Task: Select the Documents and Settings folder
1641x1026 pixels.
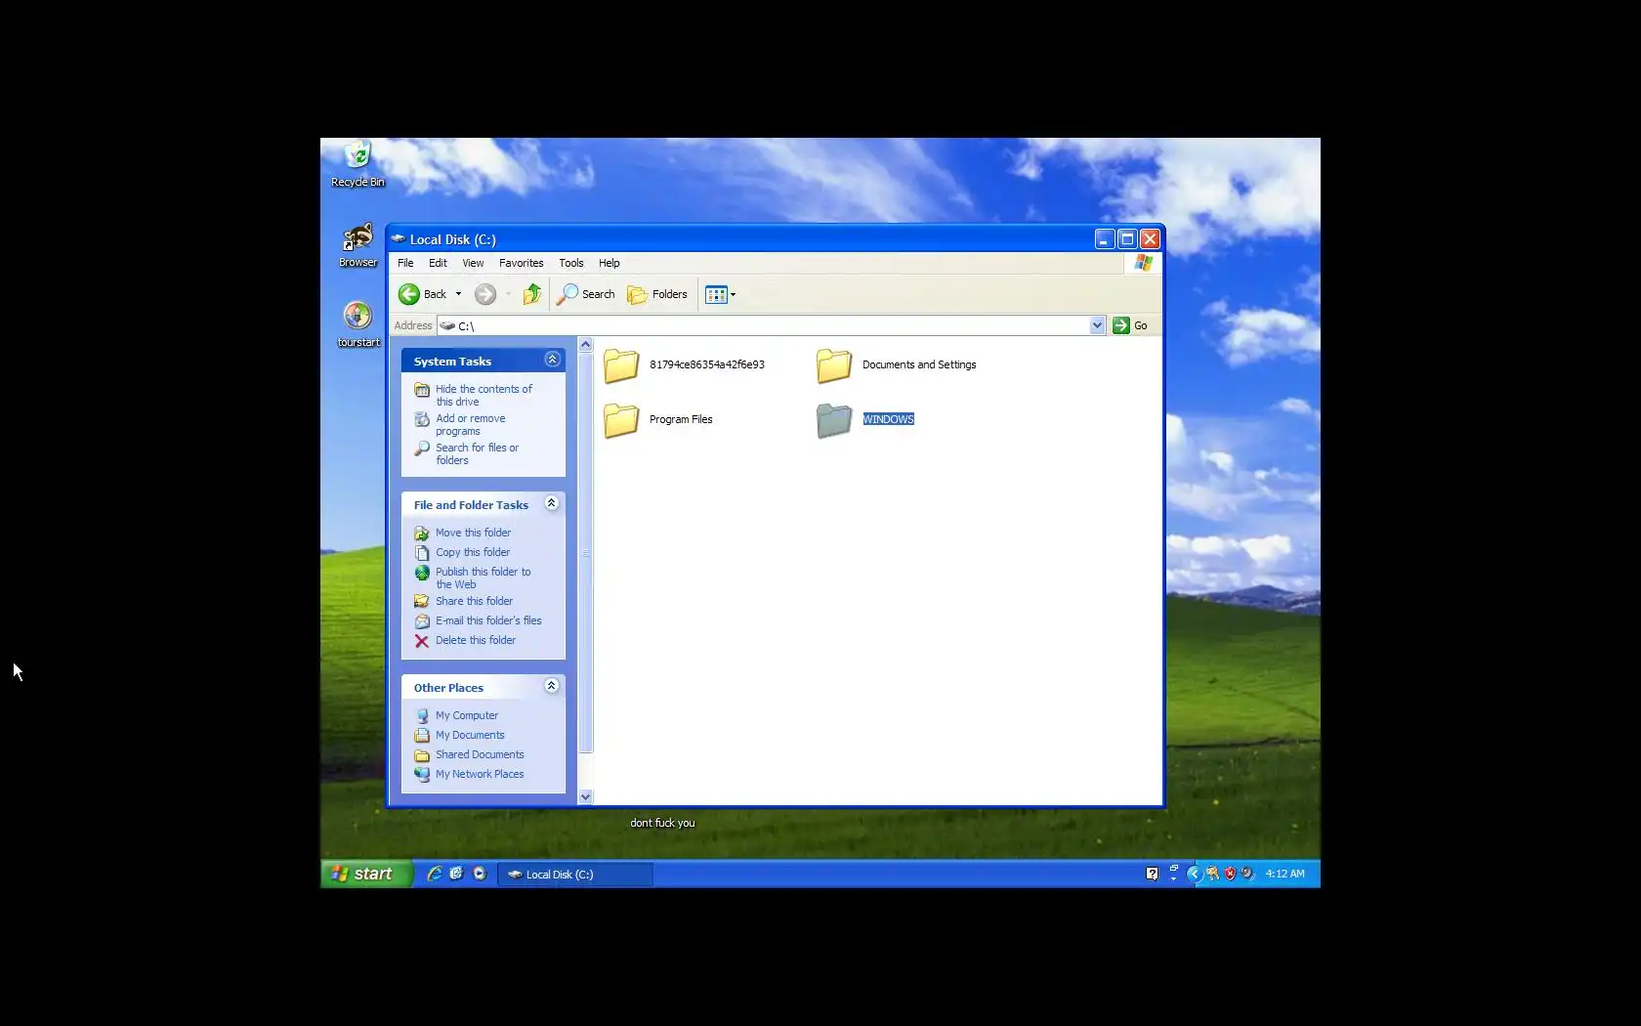Action: [897, 365]
